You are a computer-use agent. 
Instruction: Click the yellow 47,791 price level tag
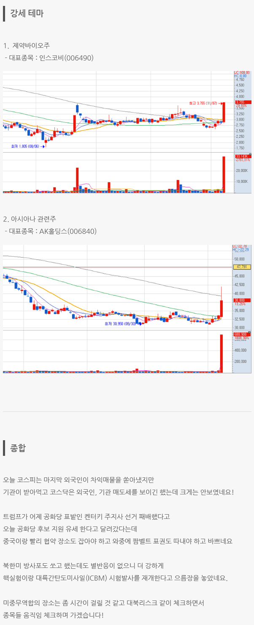(241, 267)
